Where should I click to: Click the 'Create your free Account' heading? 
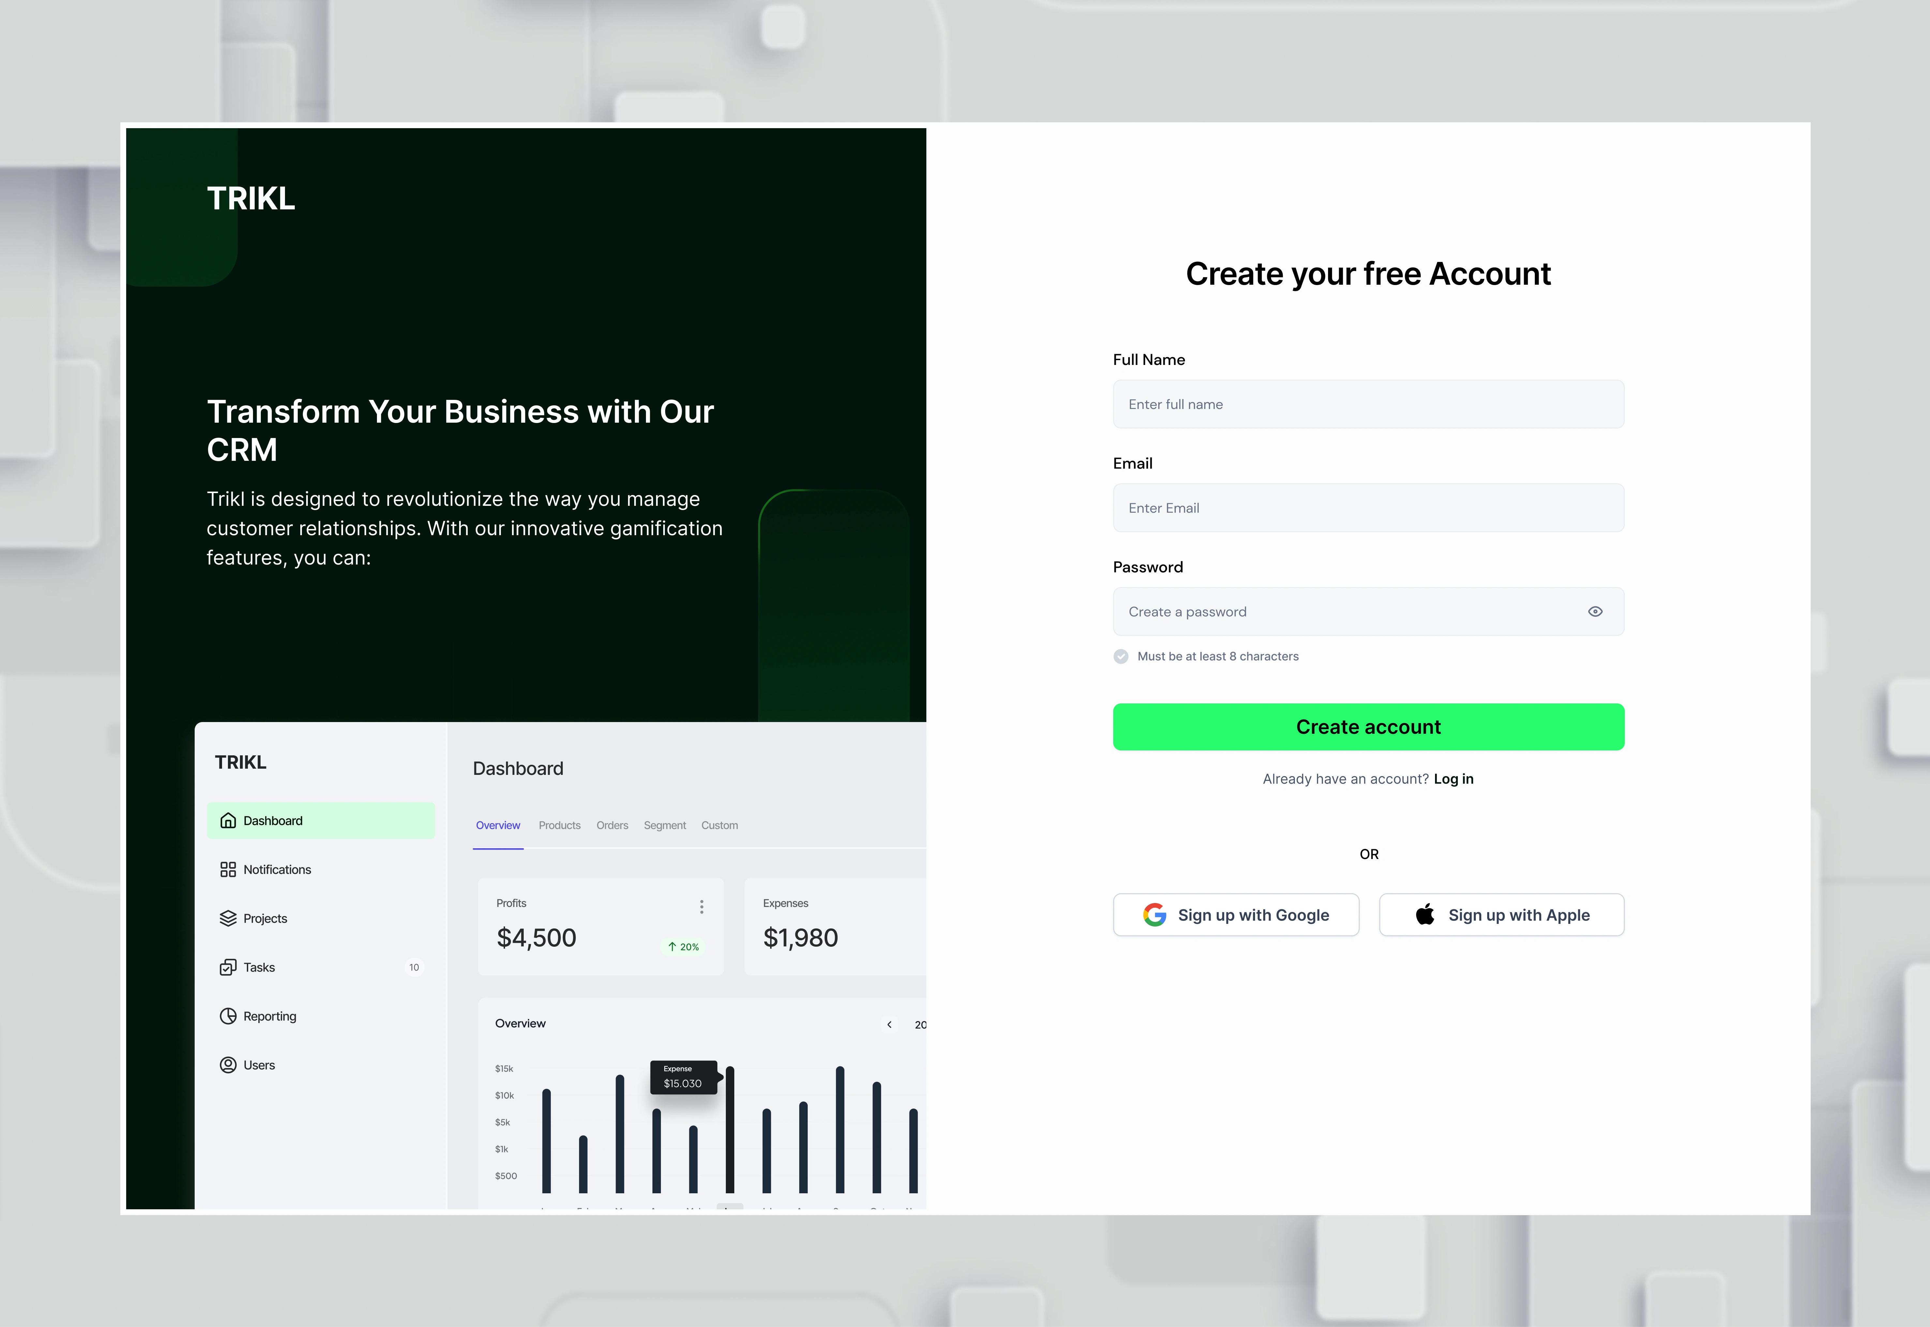click(x=1368, y=274)
